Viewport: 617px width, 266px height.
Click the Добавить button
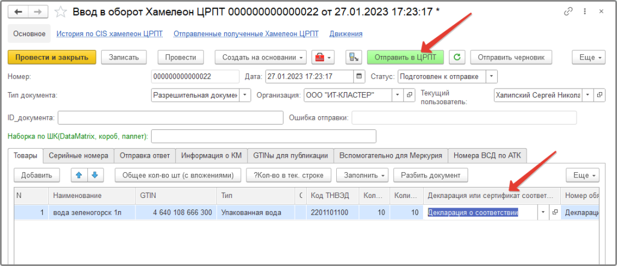(x=37, y=175)
